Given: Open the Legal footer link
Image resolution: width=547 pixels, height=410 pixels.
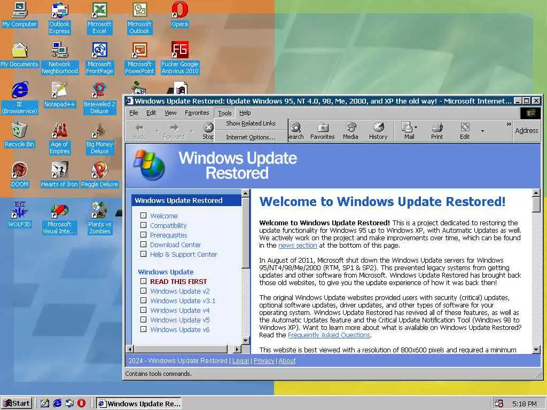Looking at the screenshot, I should pyautogui.click(x=240, y=361).
